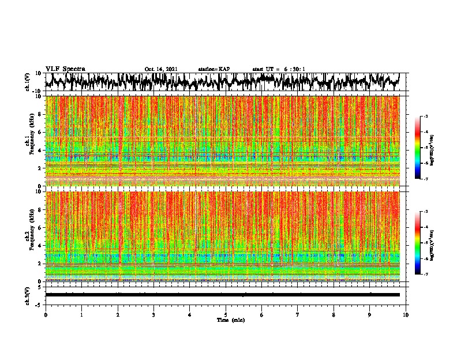
Task: Click time axis tick label "7"
Action: pos(298,315)
